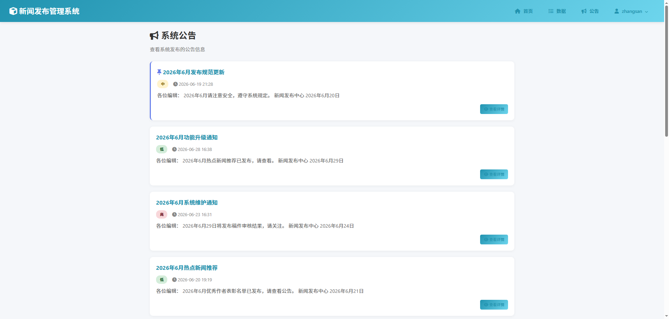669x319 pixels.
Task: Click the zhangsan username in header
Action: point(632,11)
